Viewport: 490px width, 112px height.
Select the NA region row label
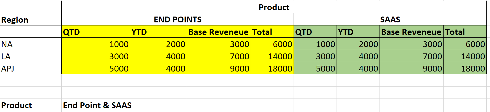pyautogui.click(x=31, y=44)
